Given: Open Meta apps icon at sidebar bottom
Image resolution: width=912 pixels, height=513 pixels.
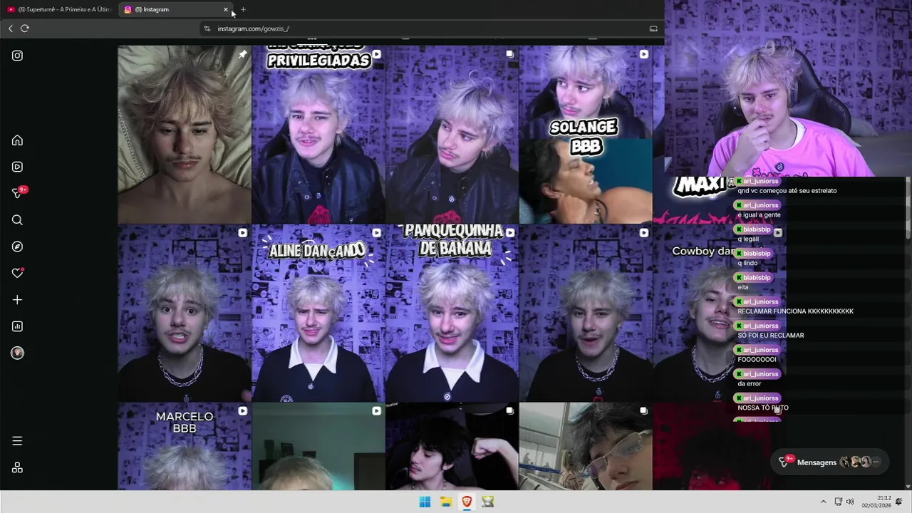Looking at the screenshot, I should [x=17, y=467].
